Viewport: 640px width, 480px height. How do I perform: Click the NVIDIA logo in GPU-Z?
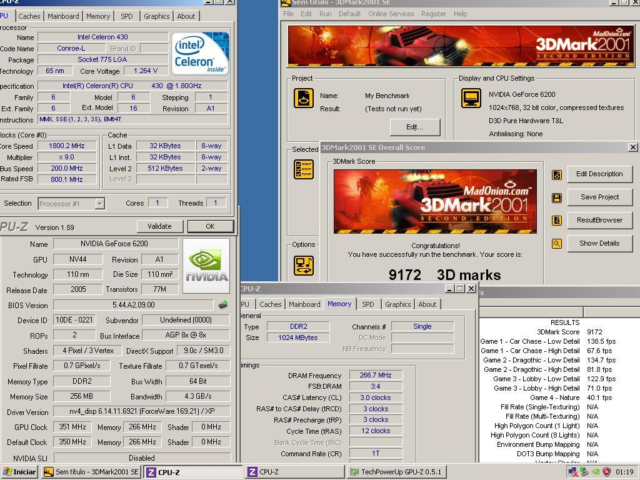pyautogui.click(x=206, y=266)
